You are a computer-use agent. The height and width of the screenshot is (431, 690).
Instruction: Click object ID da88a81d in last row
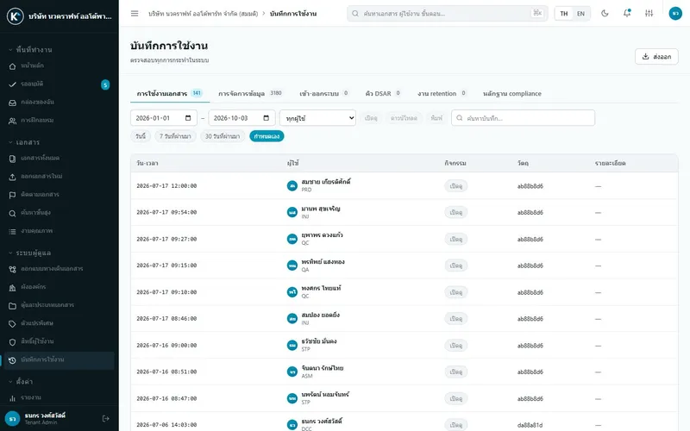pos(530,425)
